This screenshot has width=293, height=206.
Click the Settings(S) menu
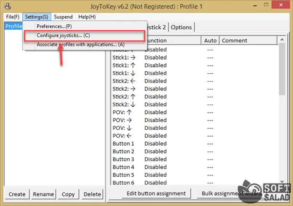tap(37, 17)
